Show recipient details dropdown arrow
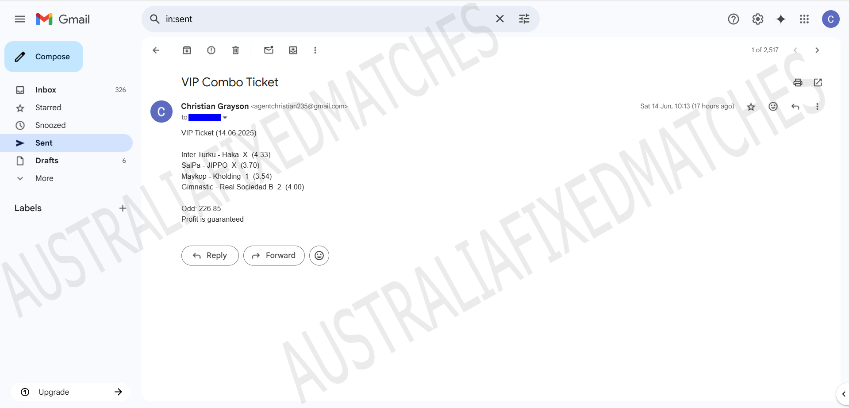The height and width of the screenshot is (408, 849). tap(225, 118)
